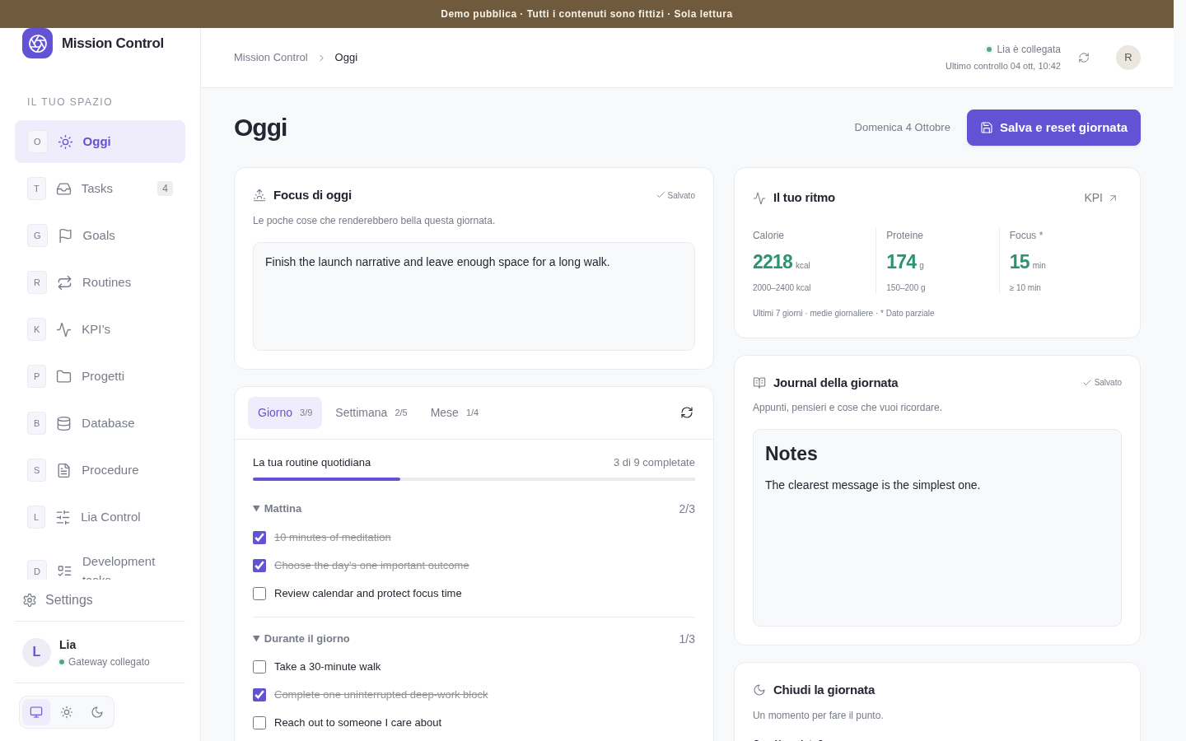Check Take a 30-minute walk

[259, 667]
